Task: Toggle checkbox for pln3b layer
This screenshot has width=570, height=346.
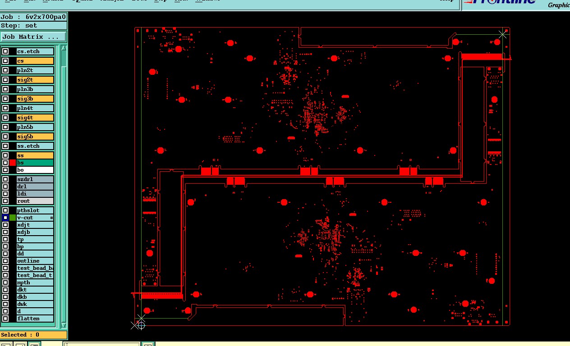Action: (x=5, y=89)
